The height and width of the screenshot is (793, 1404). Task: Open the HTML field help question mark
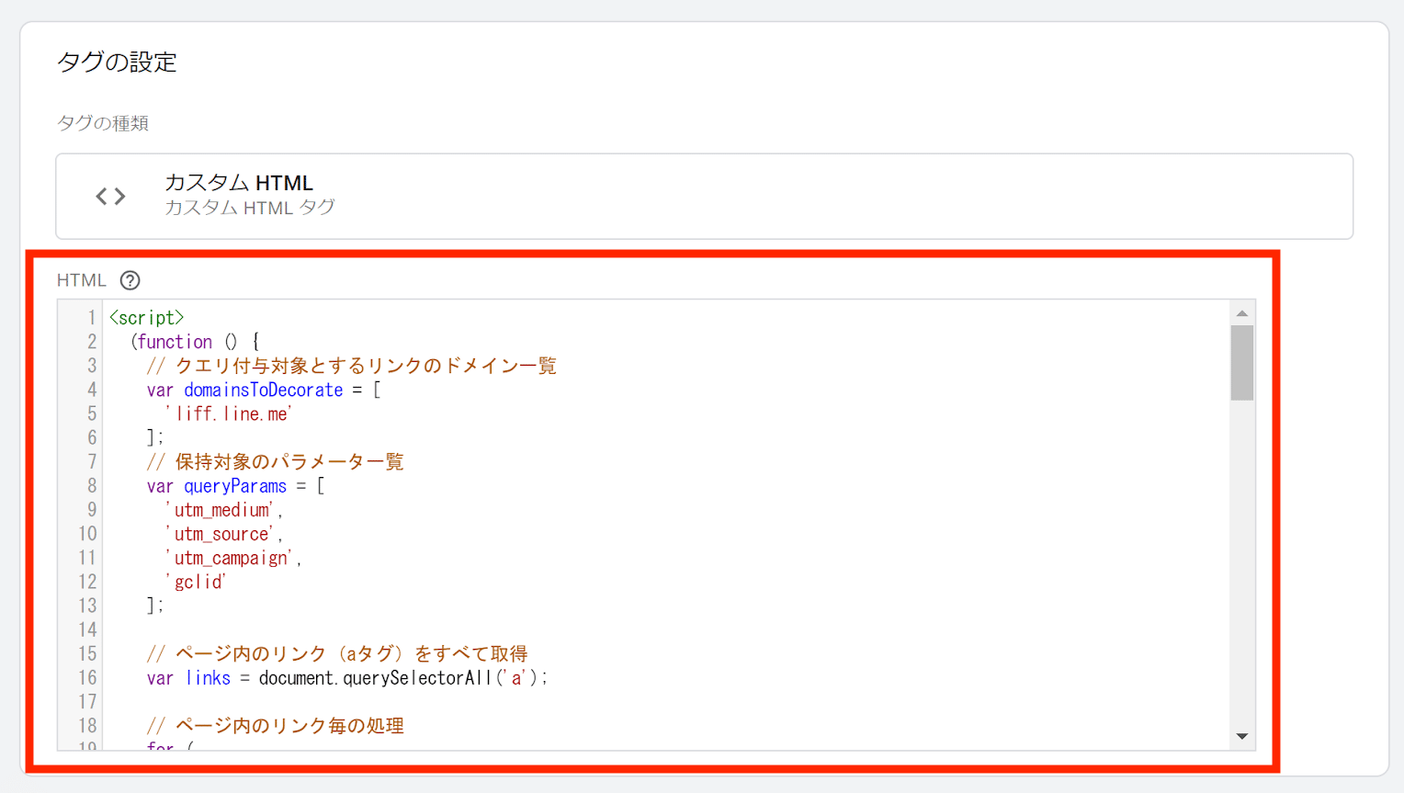coord(131,280)
